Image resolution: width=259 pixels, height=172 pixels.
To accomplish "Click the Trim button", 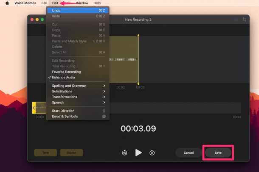I will pos(45,153).
